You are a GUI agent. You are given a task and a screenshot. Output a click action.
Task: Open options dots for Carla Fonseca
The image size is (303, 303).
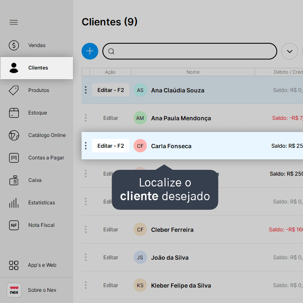(x=86, y=146)
